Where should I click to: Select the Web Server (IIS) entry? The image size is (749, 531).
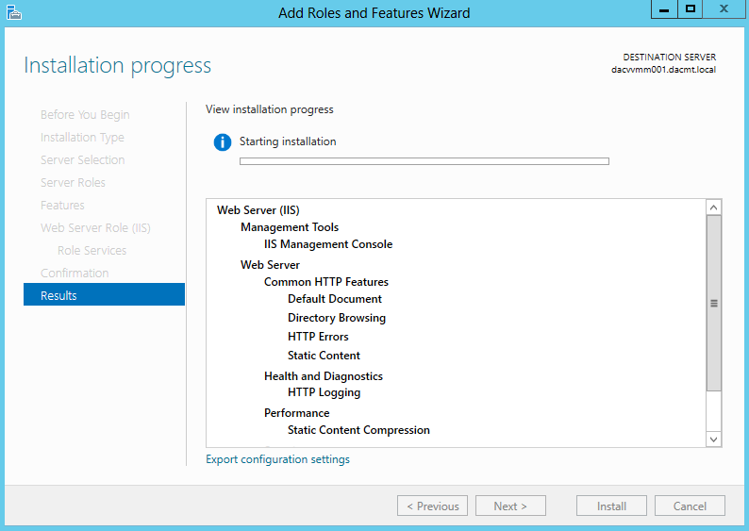[x=258, y=210]
